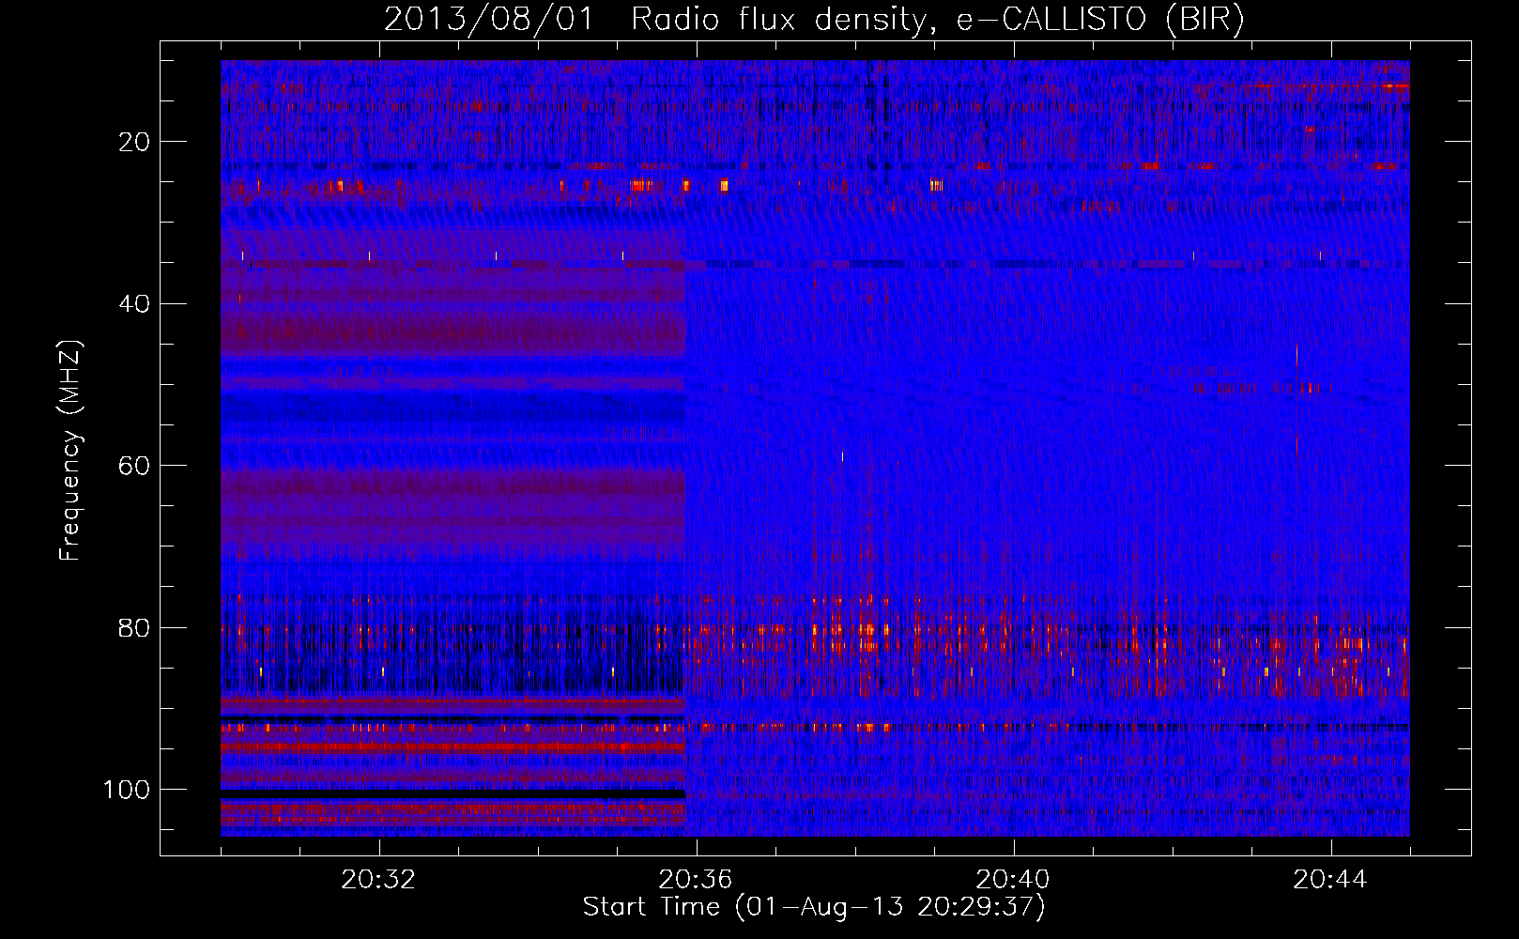The image size is (1519, 939).
Task: Click the 20:44 time tick label
Action: 1330,880
